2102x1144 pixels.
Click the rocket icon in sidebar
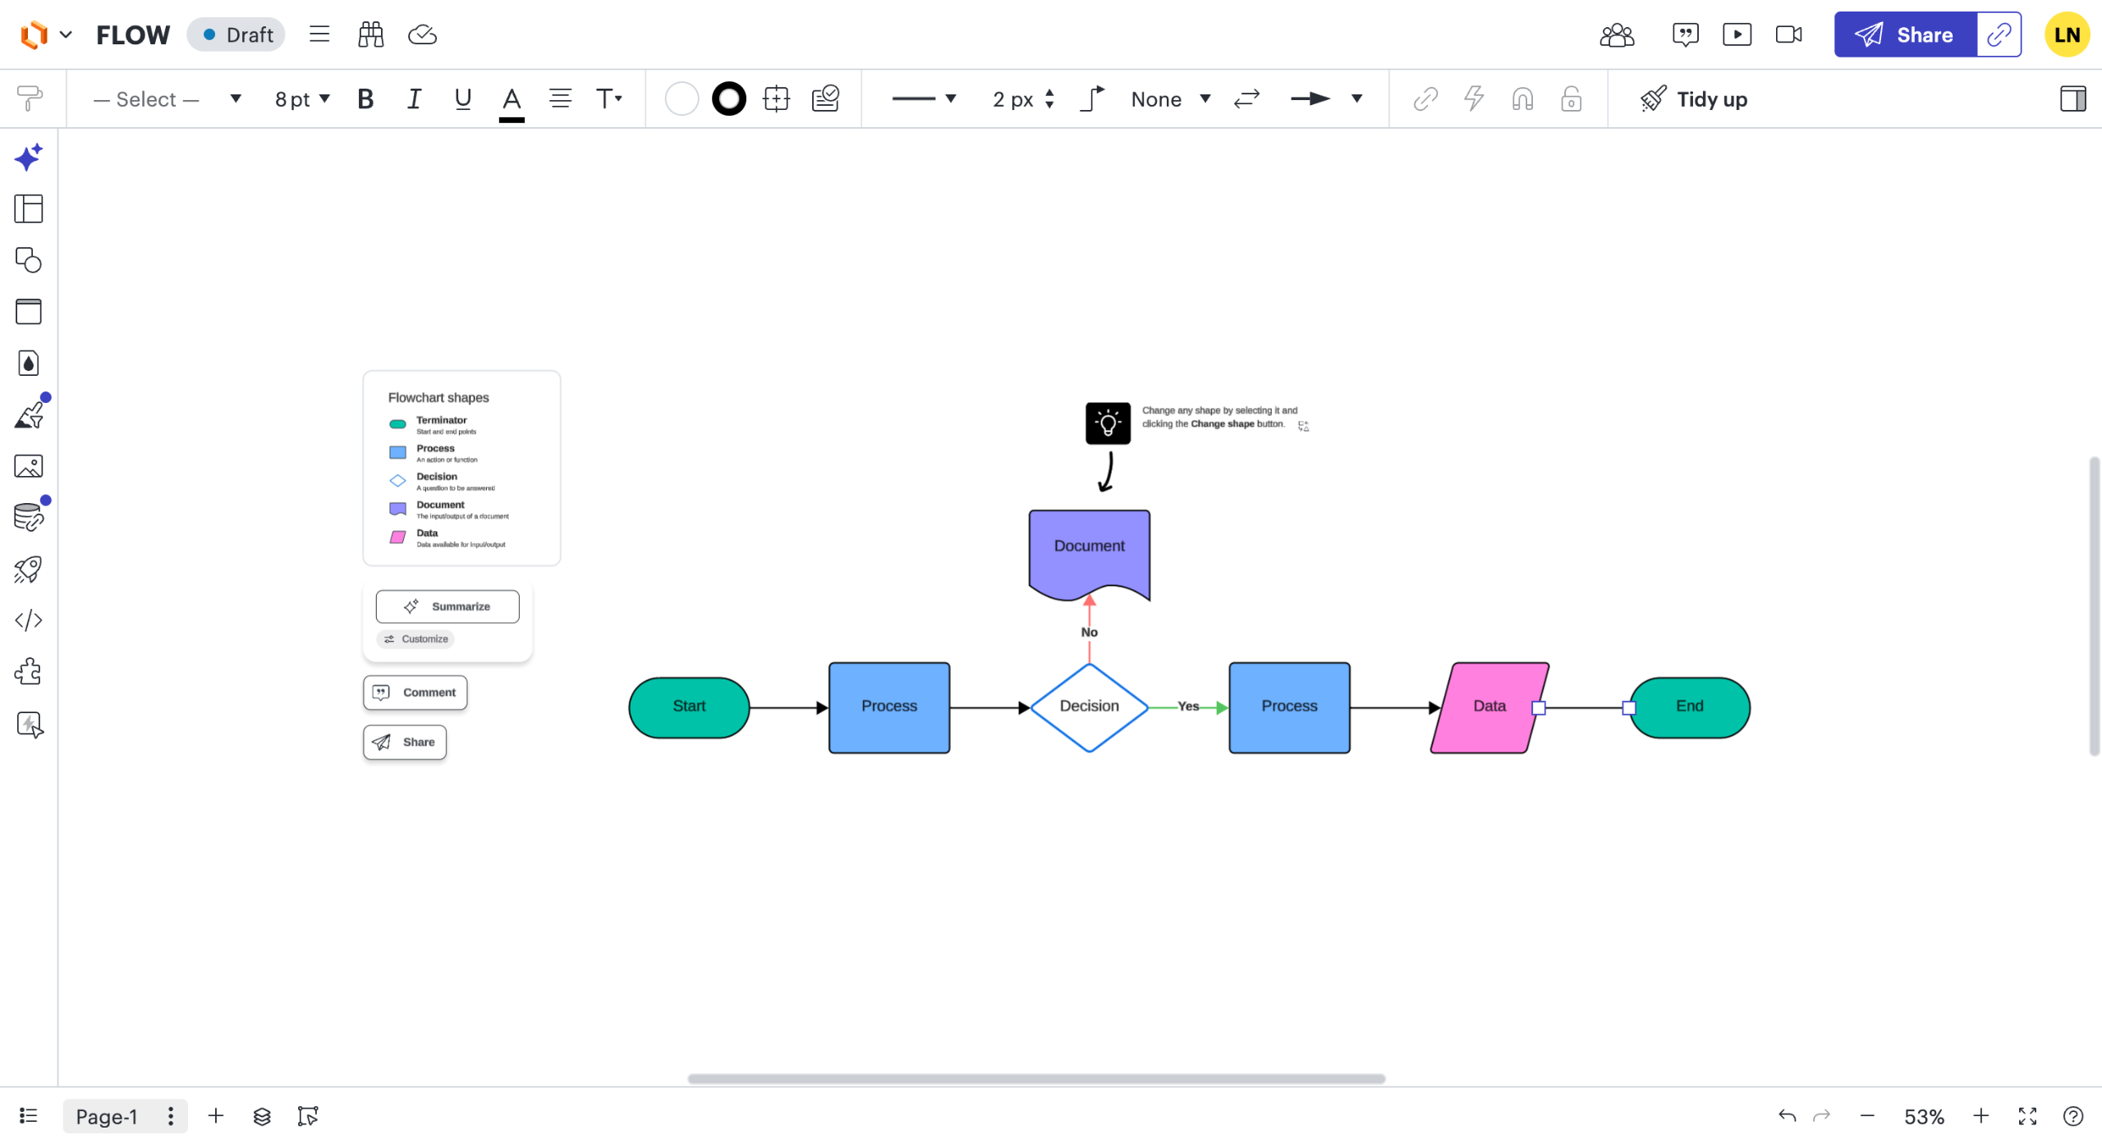[x=28, y=569]
